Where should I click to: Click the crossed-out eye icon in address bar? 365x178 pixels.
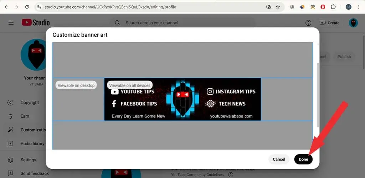[x=269, y=7]
